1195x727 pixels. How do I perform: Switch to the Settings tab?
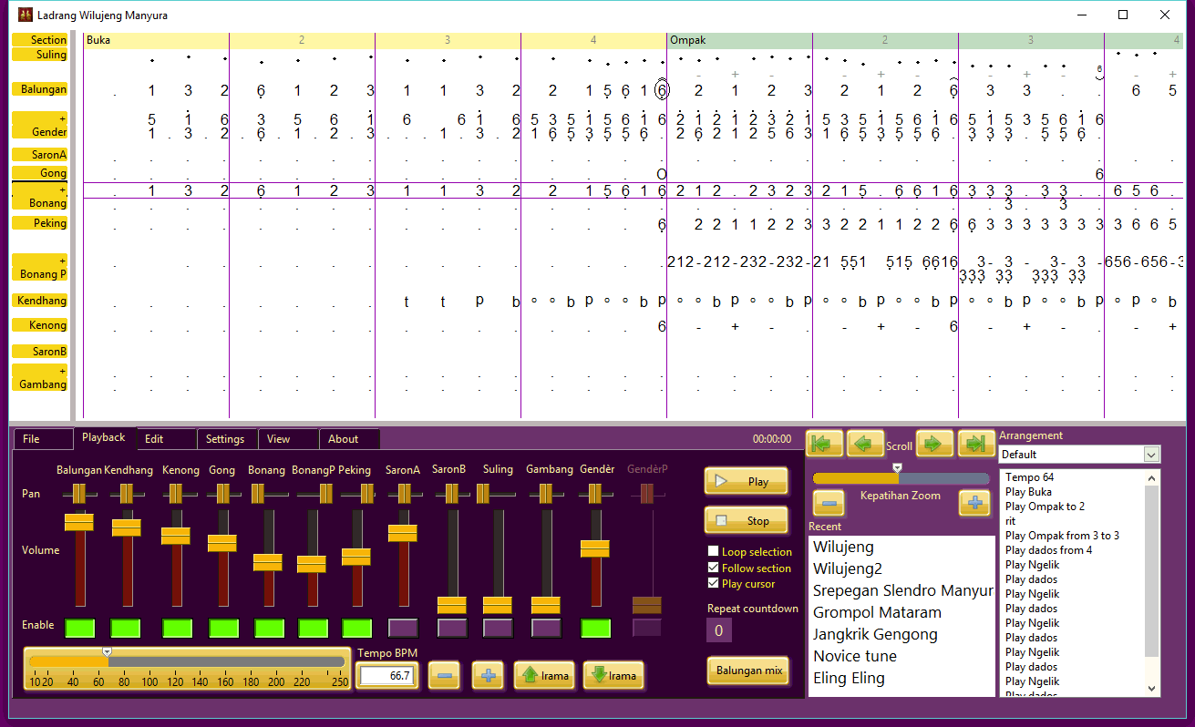[227, 439]
